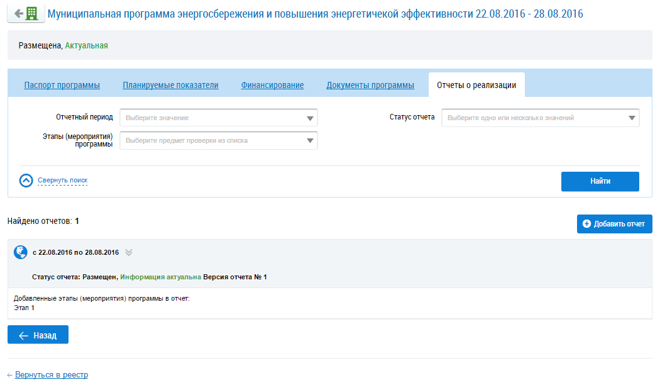Open the report dated 22.08.2016 to 28.08.2016

(75, 253)
